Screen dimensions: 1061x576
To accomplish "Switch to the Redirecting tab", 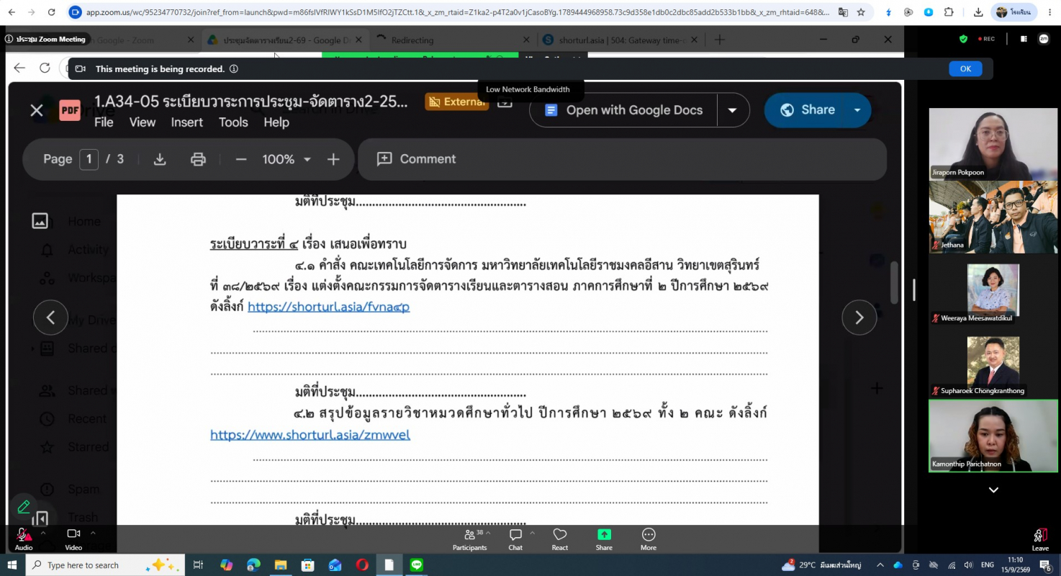I will coord(453,40).
